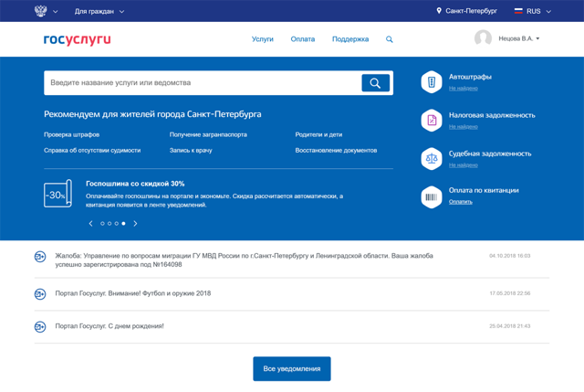The image size is (584, 392).
Task: Open the Судебная задолженность title
Action: tap(490, 154)
